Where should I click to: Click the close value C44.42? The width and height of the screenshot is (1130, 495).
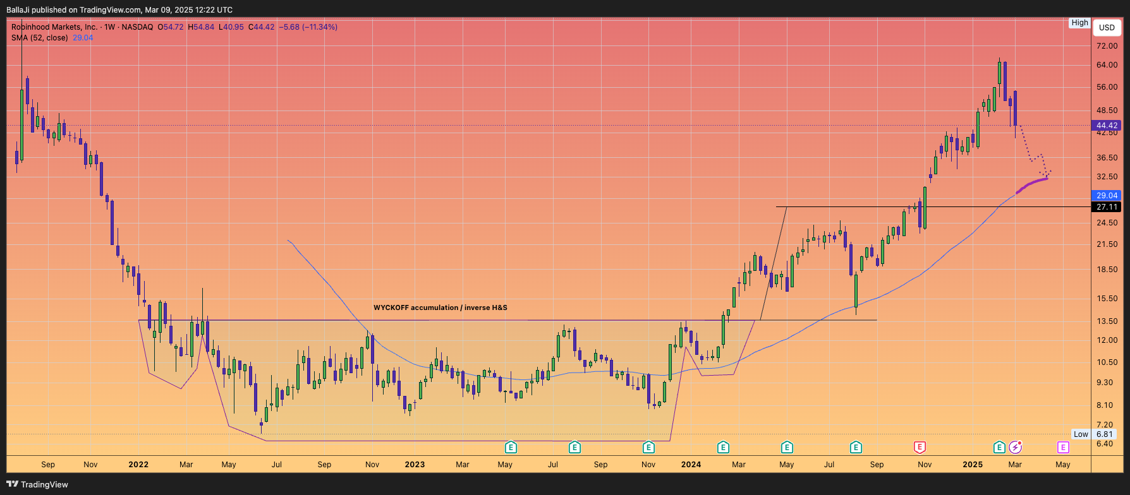[261, 27]
